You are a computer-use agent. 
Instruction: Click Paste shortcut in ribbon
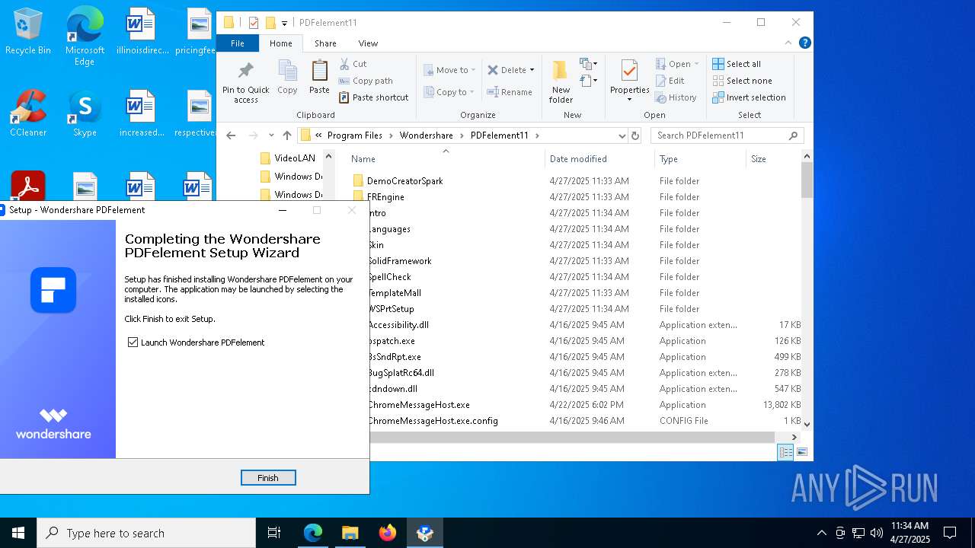coord(373,97)
